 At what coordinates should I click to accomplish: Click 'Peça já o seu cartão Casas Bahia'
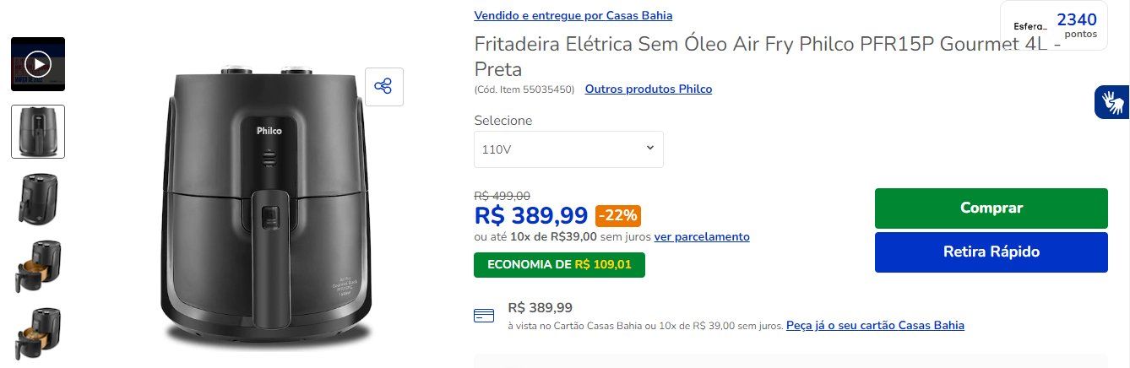[875, 325]
